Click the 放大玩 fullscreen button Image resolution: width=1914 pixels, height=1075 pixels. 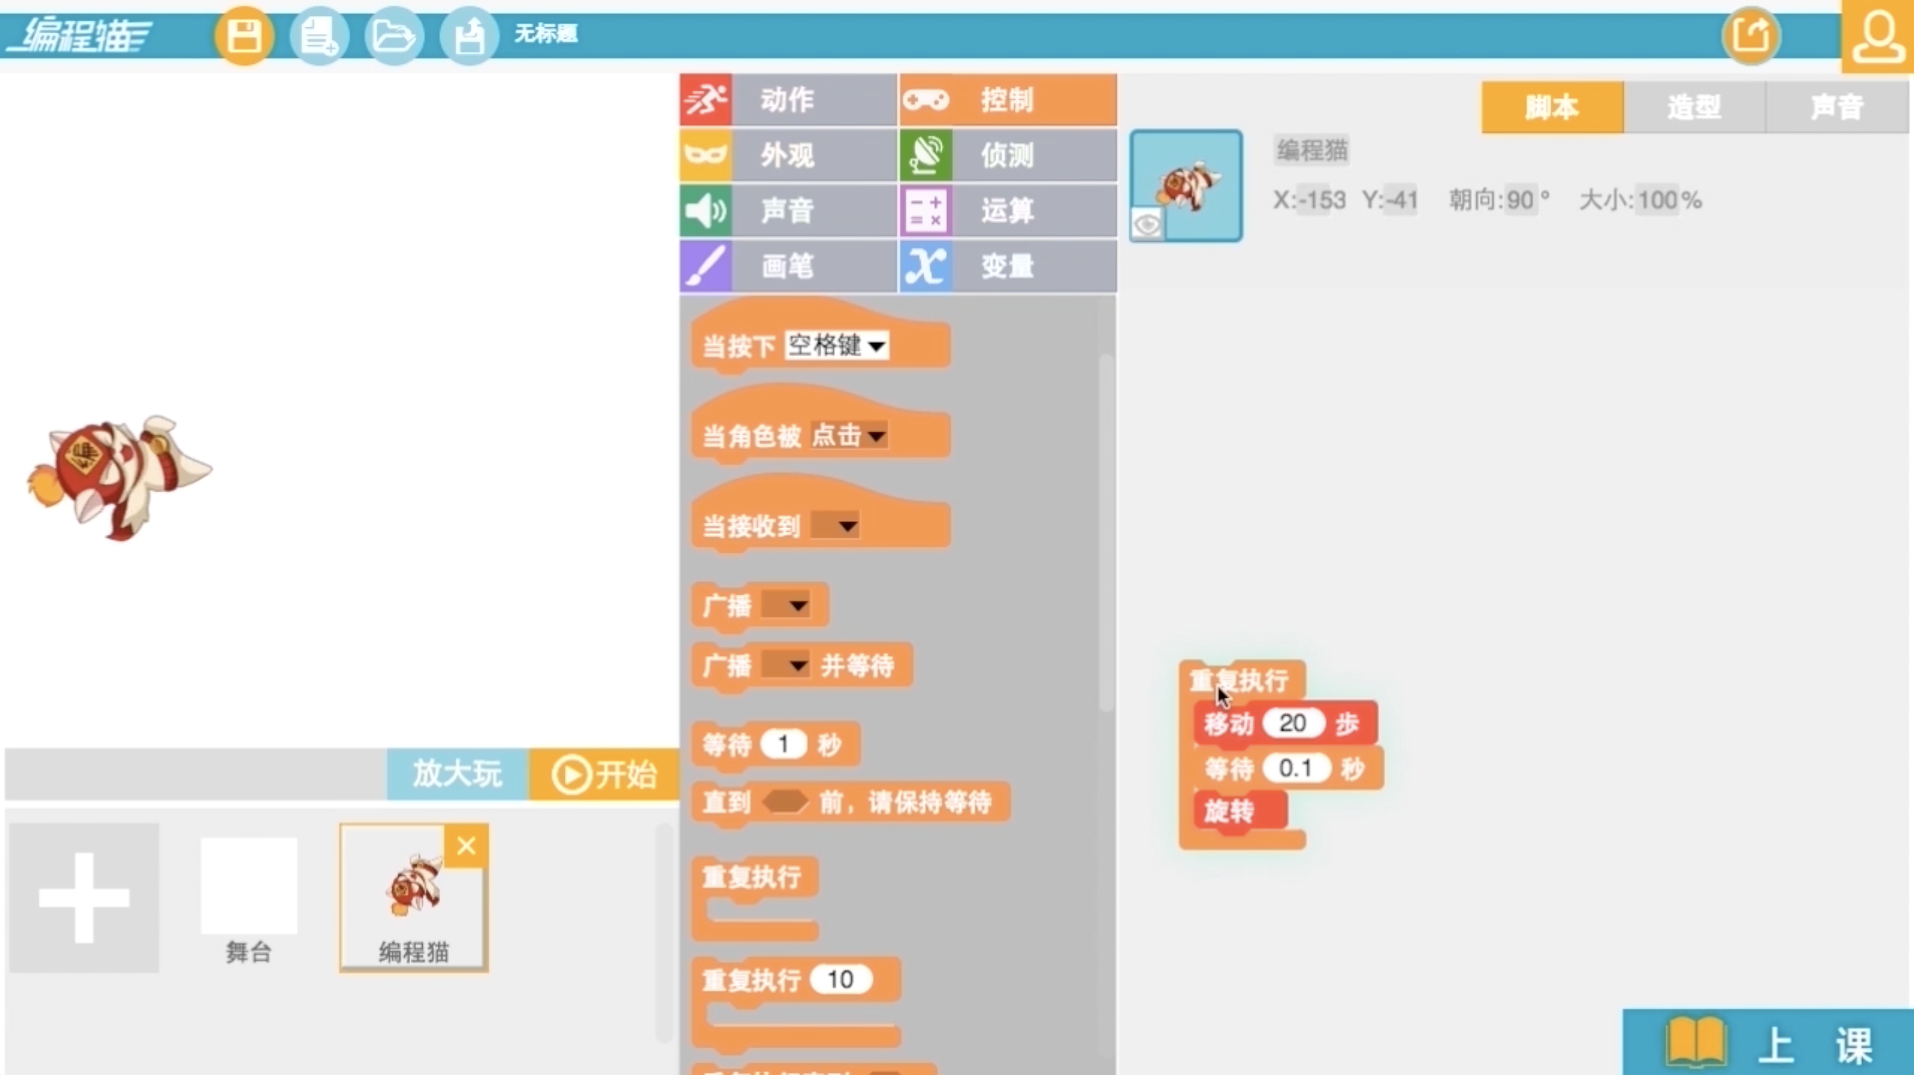[458, 774]
